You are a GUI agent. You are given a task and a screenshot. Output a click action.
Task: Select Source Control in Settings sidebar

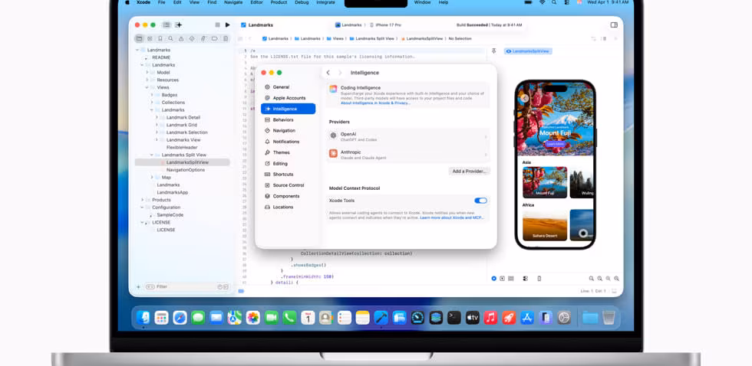288,185
